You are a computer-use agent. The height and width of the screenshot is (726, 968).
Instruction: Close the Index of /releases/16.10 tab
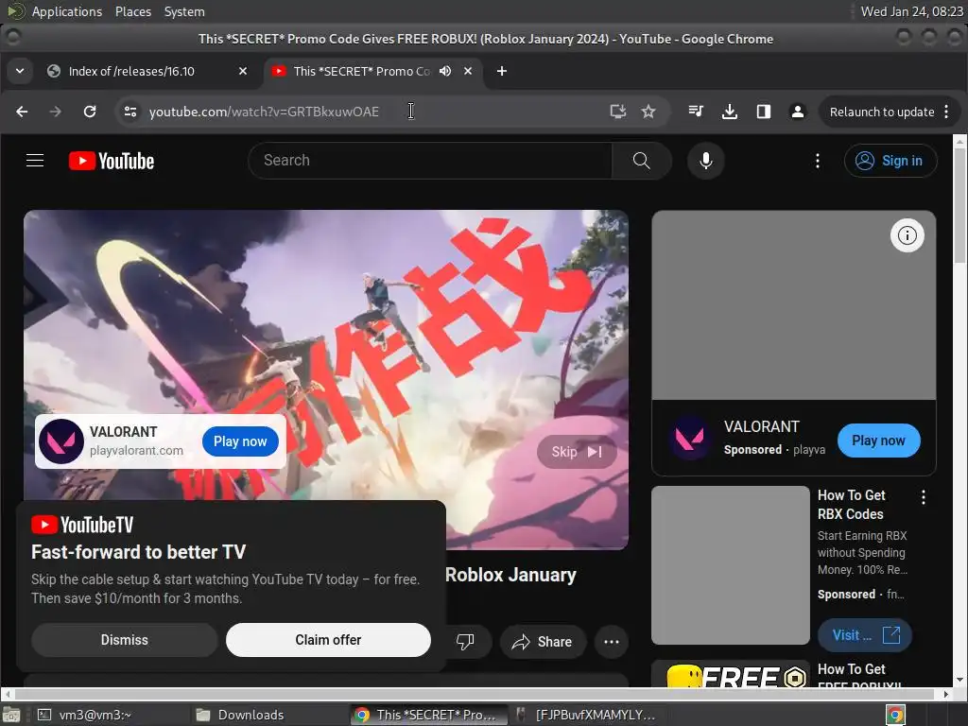(243, 71)
